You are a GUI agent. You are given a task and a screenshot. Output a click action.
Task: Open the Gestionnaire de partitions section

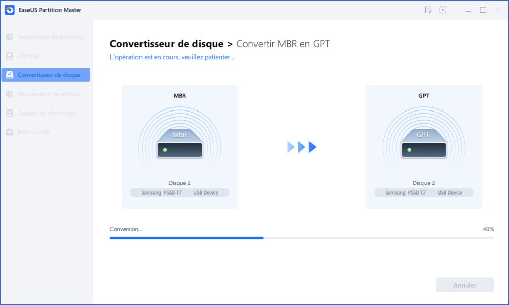coord(50,37)
